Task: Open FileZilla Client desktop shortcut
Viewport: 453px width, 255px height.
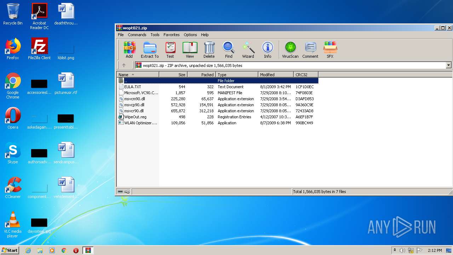Action: pyautogui.click(x=39, y=49)
